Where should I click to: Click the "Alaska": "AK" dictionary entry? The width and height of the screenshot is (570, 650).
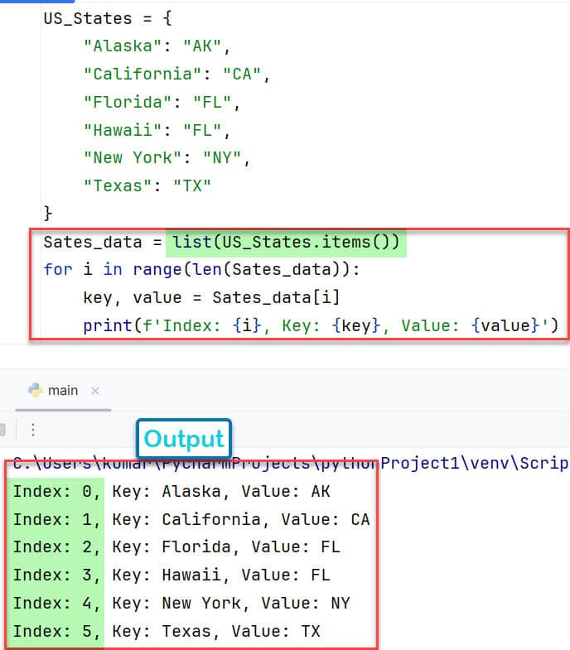tap(157, 46)
